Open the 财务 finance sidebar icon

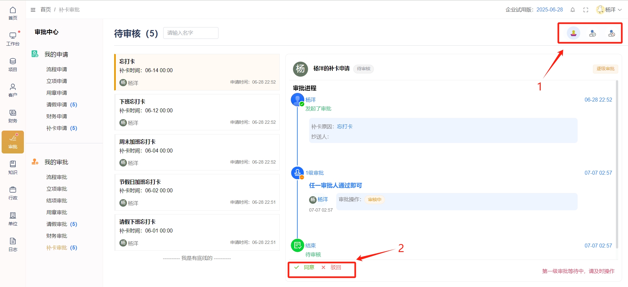(x=13, y=116)
